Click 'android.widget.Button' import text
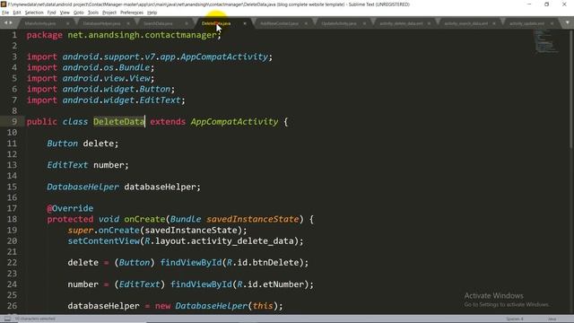Image resolution: width=574 pixels, height=323 pixels. tap(117, 89)
